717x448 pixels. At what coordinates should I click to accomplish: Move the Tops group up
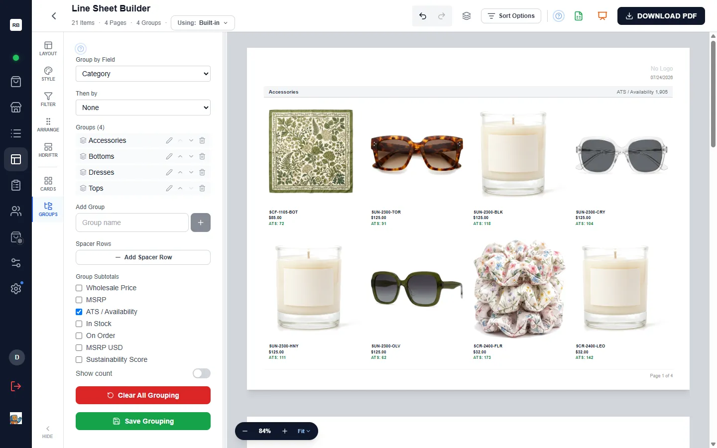tap(180, 188)
